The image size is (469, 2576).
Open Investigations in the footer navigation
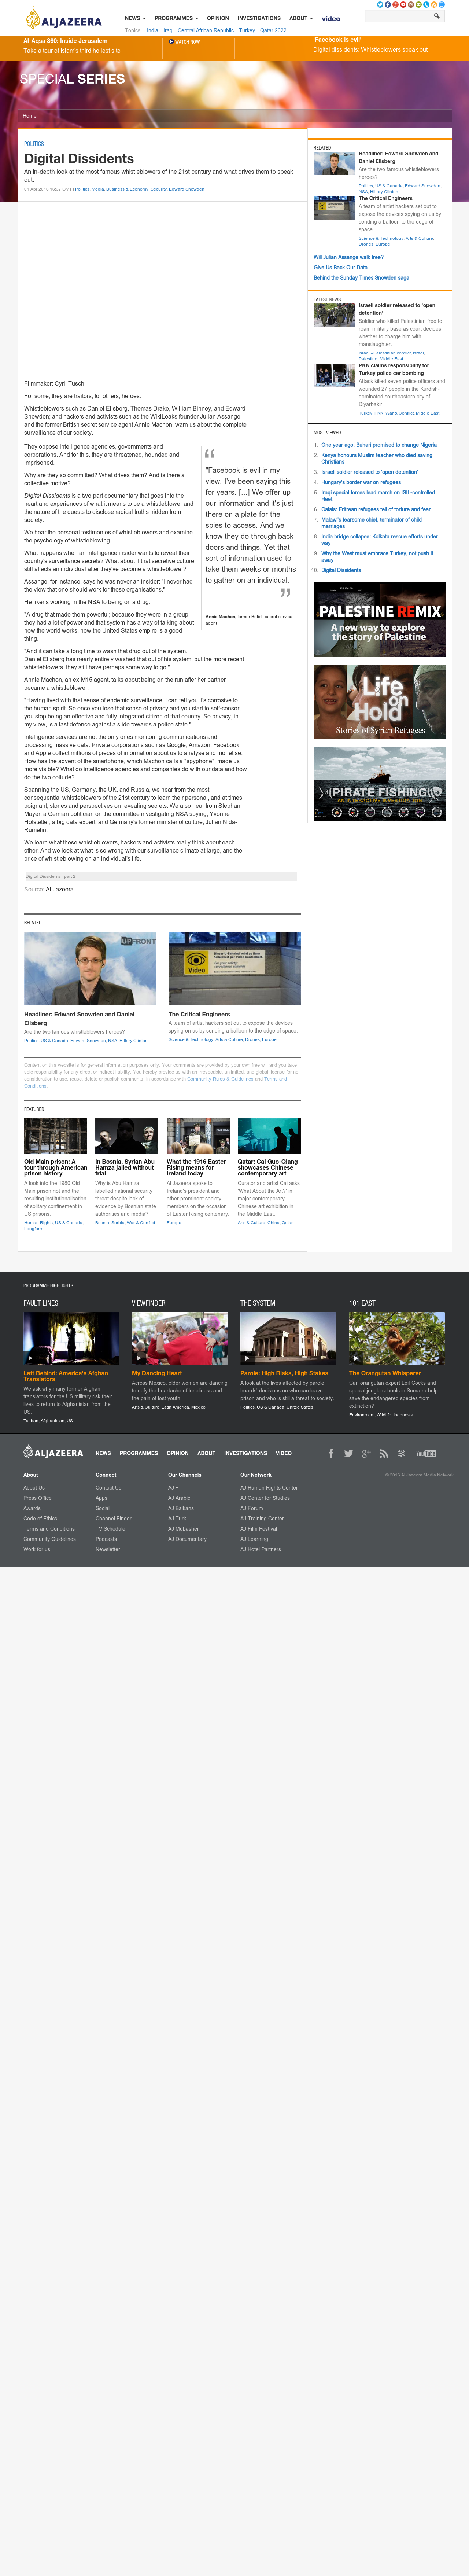pos(246,1453)
